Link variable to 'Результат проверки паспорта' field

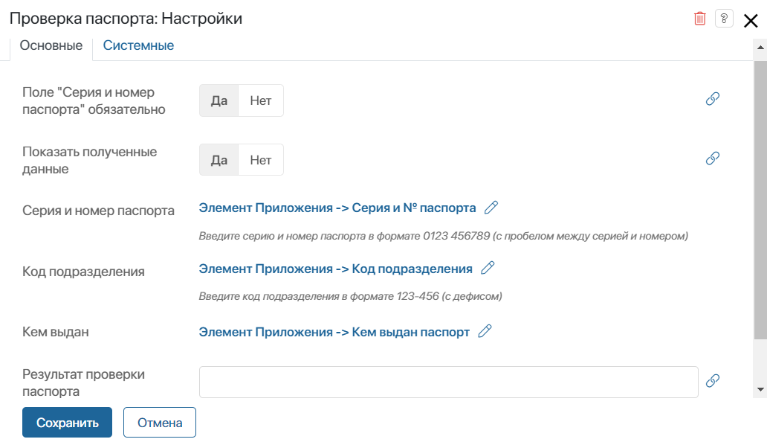tap(712, 380)
